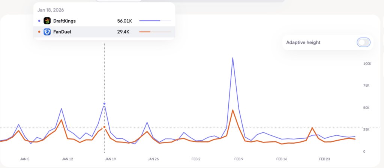Click the FEB 16 x-axis label
Screen dimensions: 384x168
281,159
